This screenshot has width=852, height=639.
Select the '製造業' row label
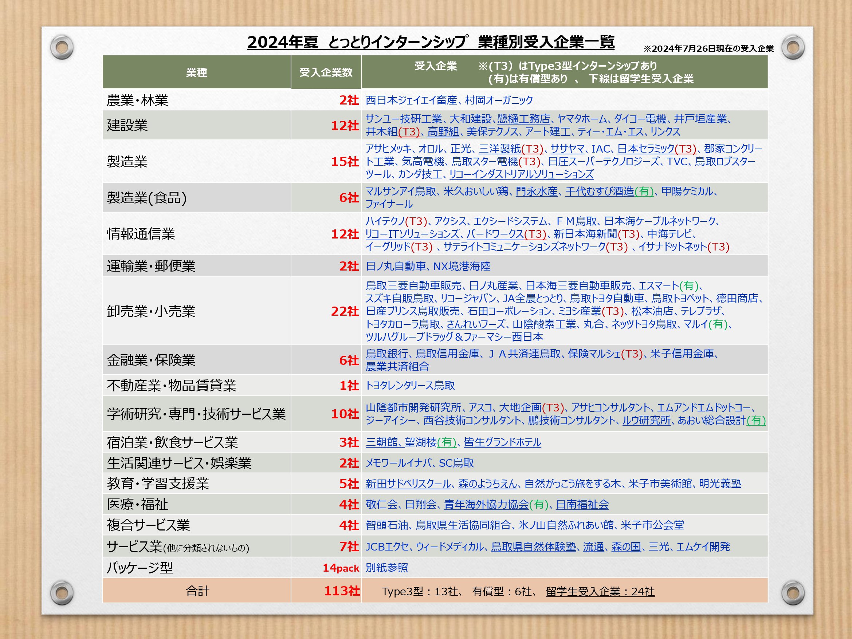click(x=127, y=162)
